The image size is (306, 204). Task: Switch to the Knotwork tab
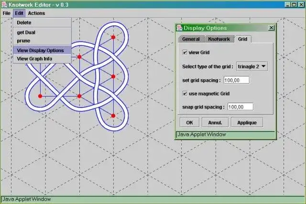pyautogui.click(x=219, y=39)
